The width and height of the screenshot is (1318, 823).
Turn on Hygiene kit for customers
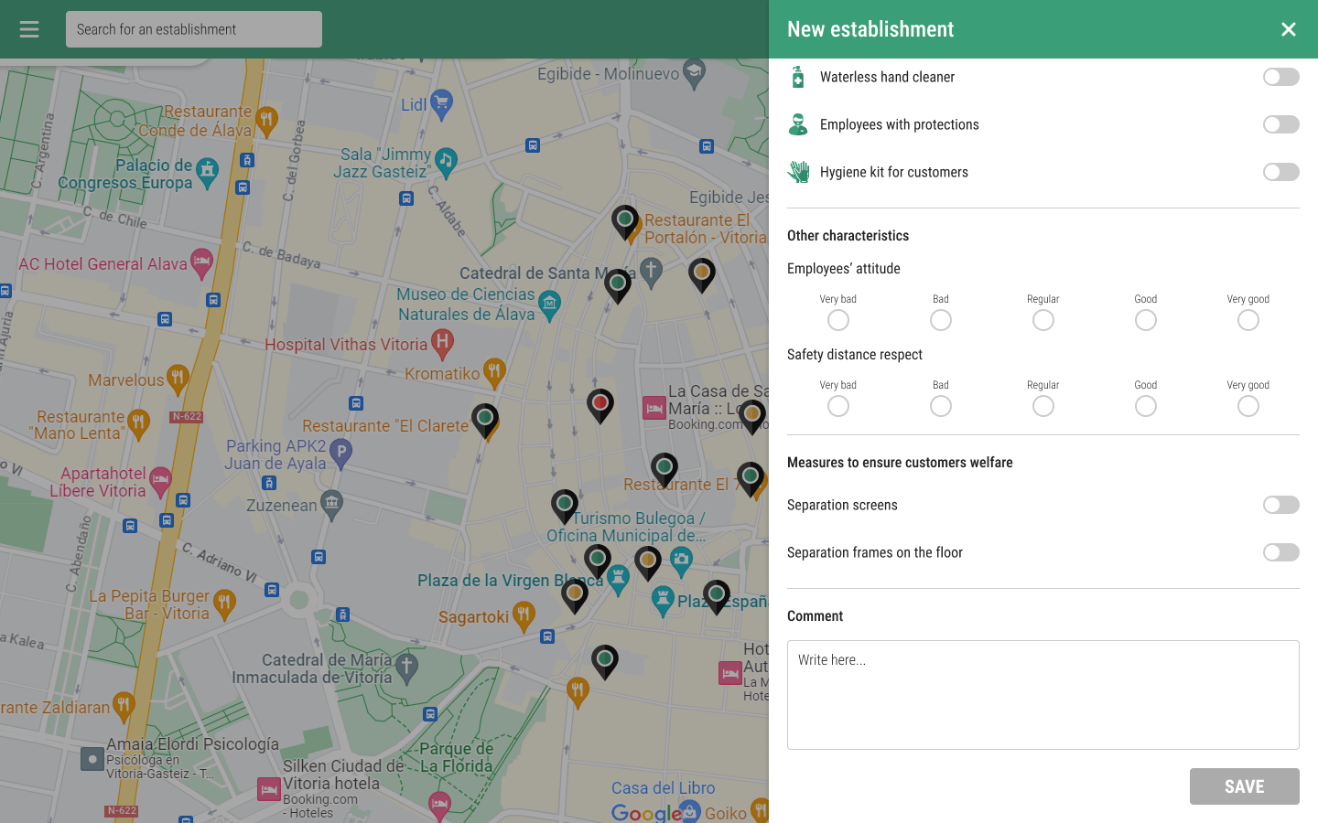[x=1281, y=172]
